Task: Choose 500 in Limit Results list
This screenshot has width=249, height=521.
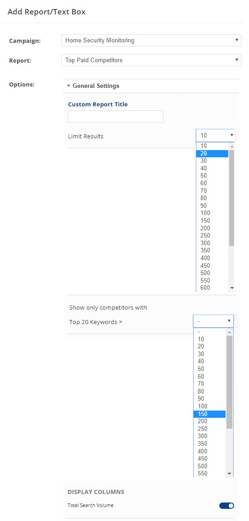Action: 212,273
